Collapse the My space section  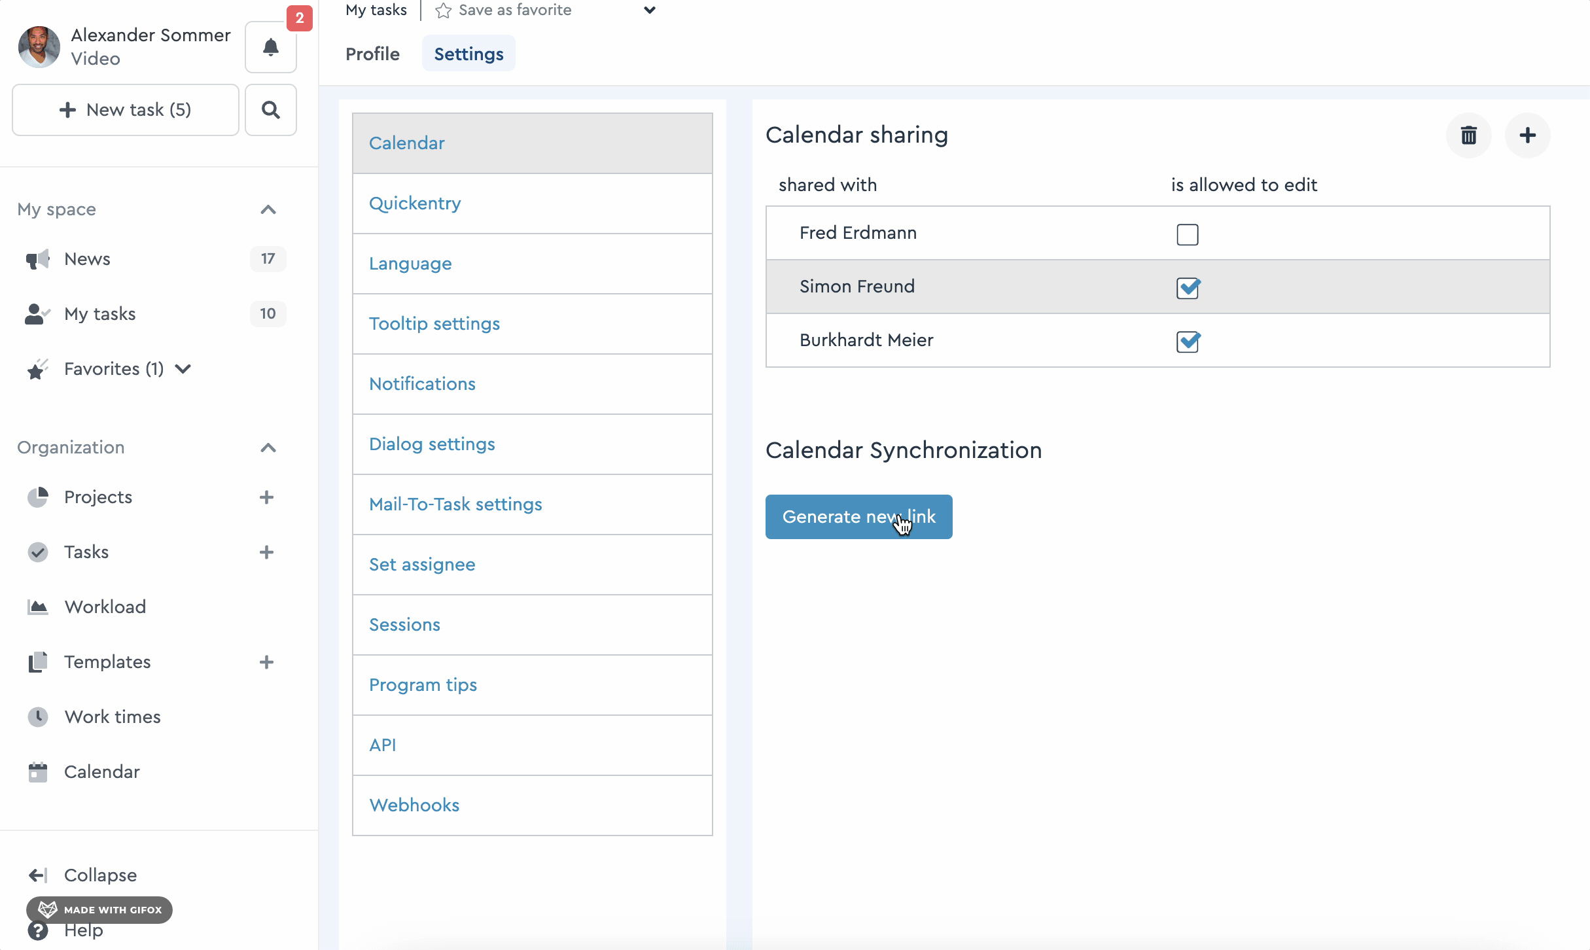[x=268, y=209]
